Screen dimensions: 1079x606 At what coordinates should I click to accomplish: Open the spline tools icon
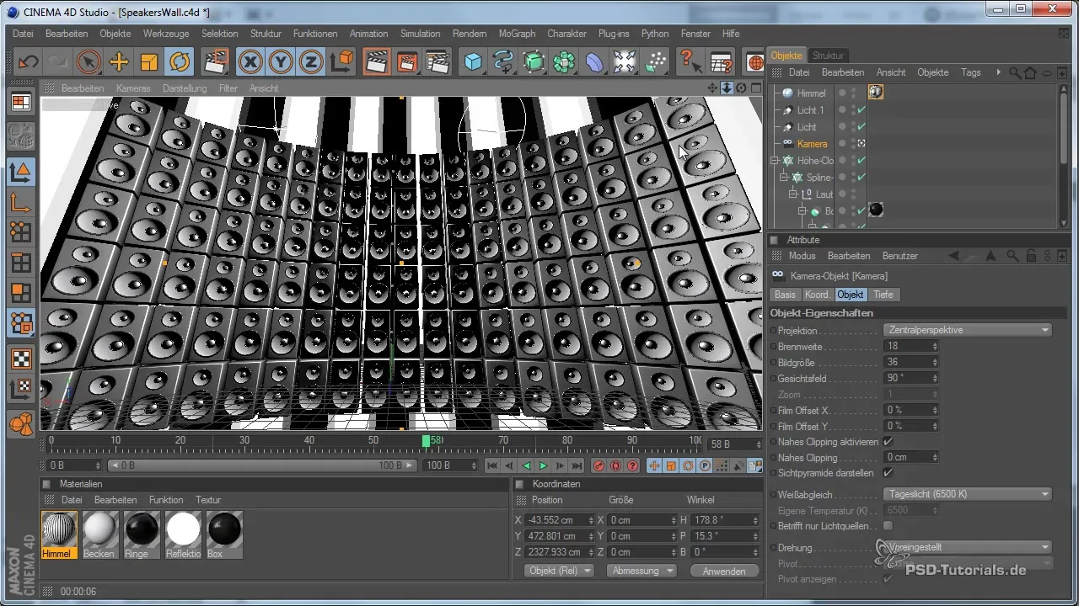point(503,62)
